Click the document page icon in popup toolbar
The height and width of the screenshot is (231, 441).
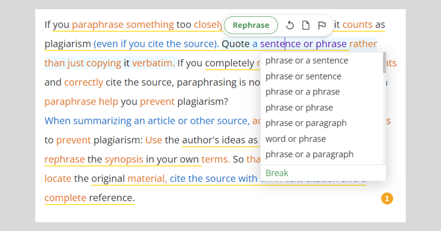tap(306, 25)
